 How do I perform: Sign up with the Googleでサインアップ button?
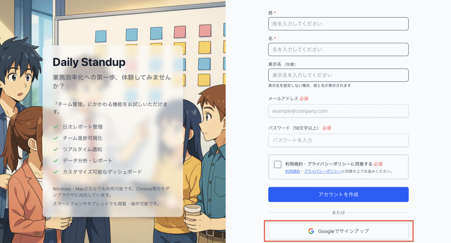pyautogui.click(x=338, y=231)
